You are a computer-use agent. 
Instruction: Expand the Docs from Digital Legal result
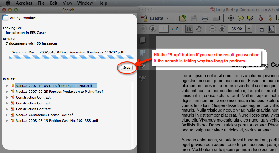point(7,86)
